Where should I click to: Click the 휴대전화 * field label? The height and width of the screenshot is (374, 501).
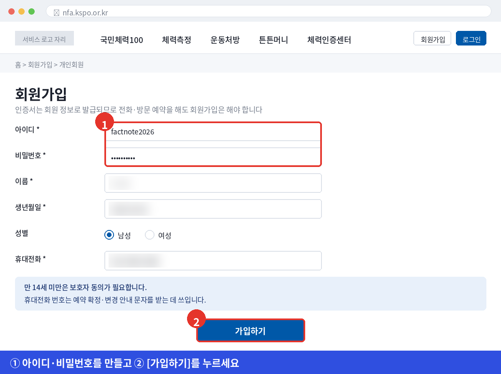[30, 259]
